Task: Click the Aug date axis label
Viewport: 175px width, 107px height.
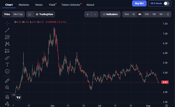Action: tap(148, 105)
